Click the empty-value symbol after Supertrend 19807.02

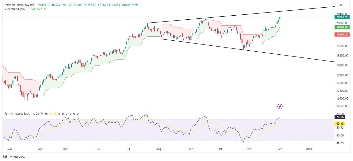click(45, 9)
